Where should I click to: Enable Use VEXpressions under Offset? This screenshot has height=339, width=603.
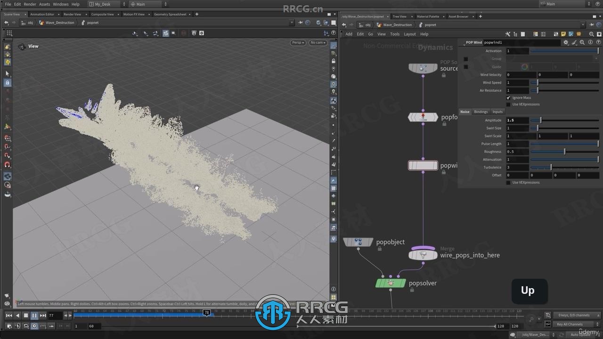(x=508, y=183)
